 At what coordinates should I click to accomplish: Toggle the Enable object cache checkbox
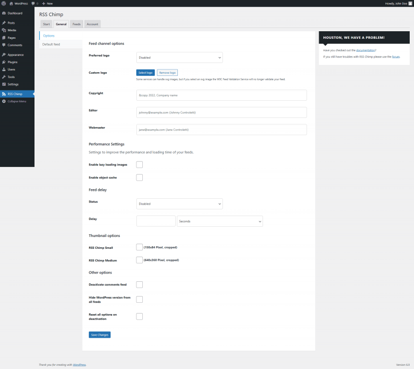(140, 177)
